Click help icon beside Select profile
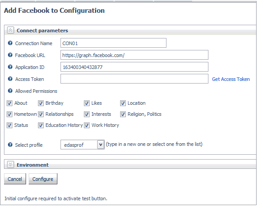This screenshot has width=257, height=206. tap(10, 145)
